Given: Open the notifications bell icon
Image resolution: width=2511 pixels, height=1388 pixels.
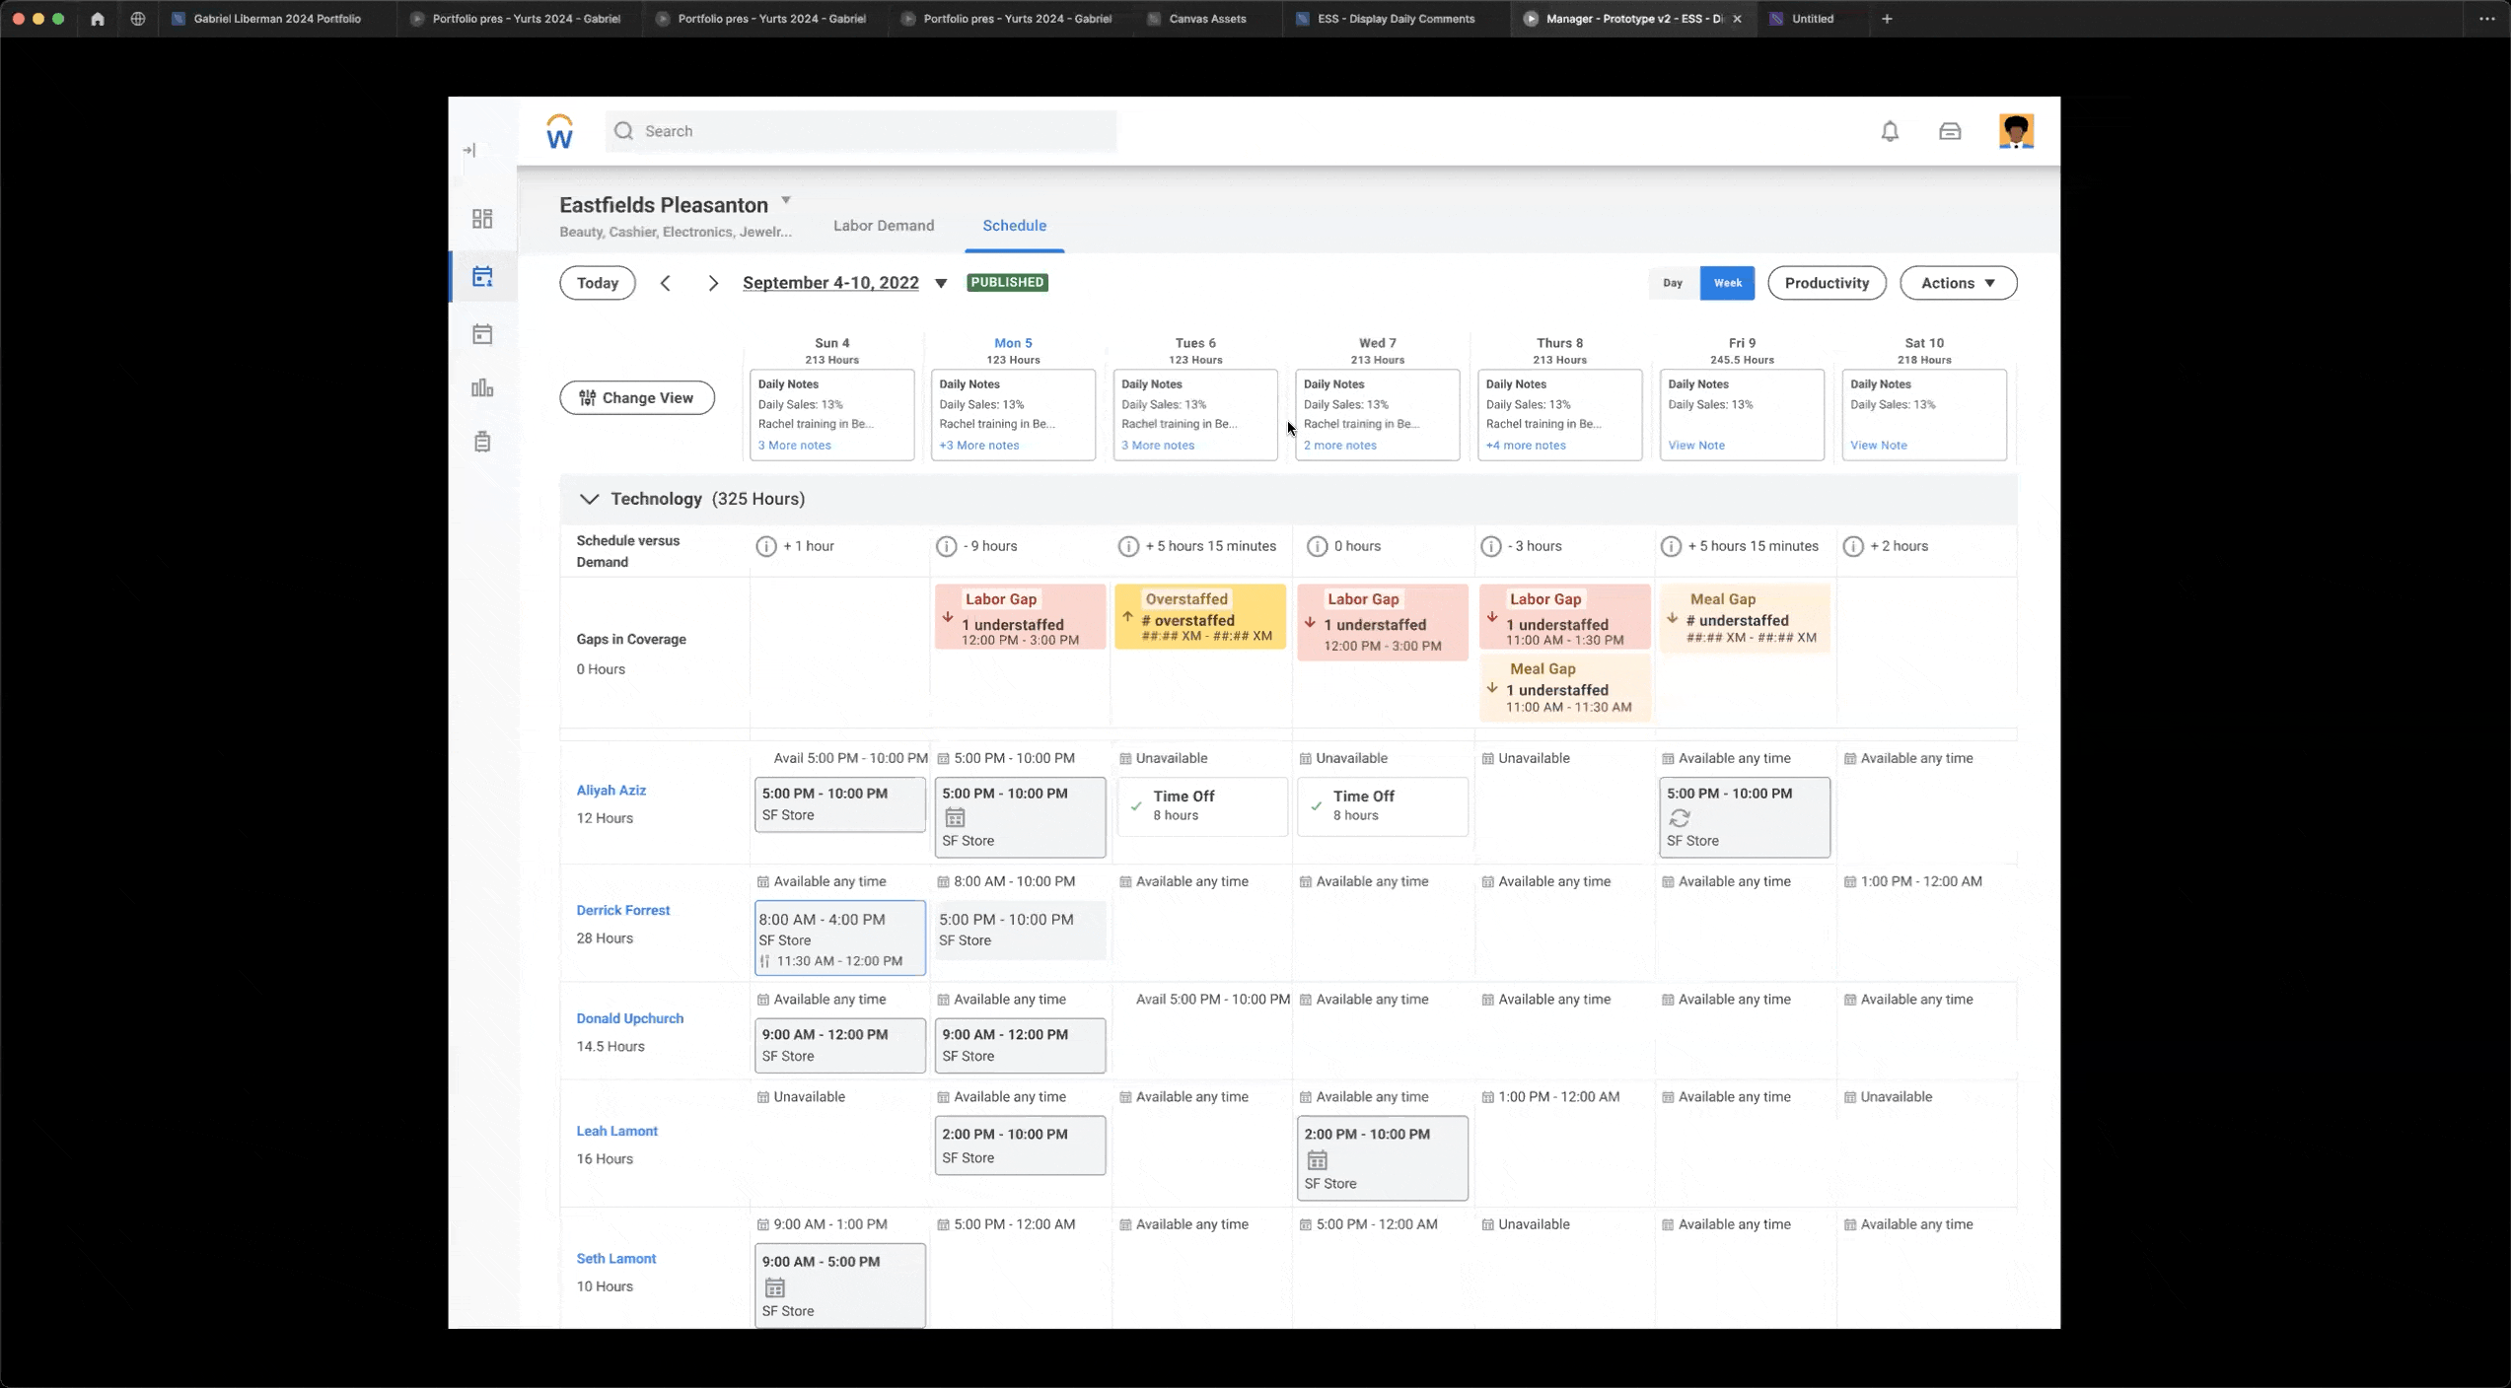Looking at the screenshot, I should pyautogui.click(x=1890, y=131).
